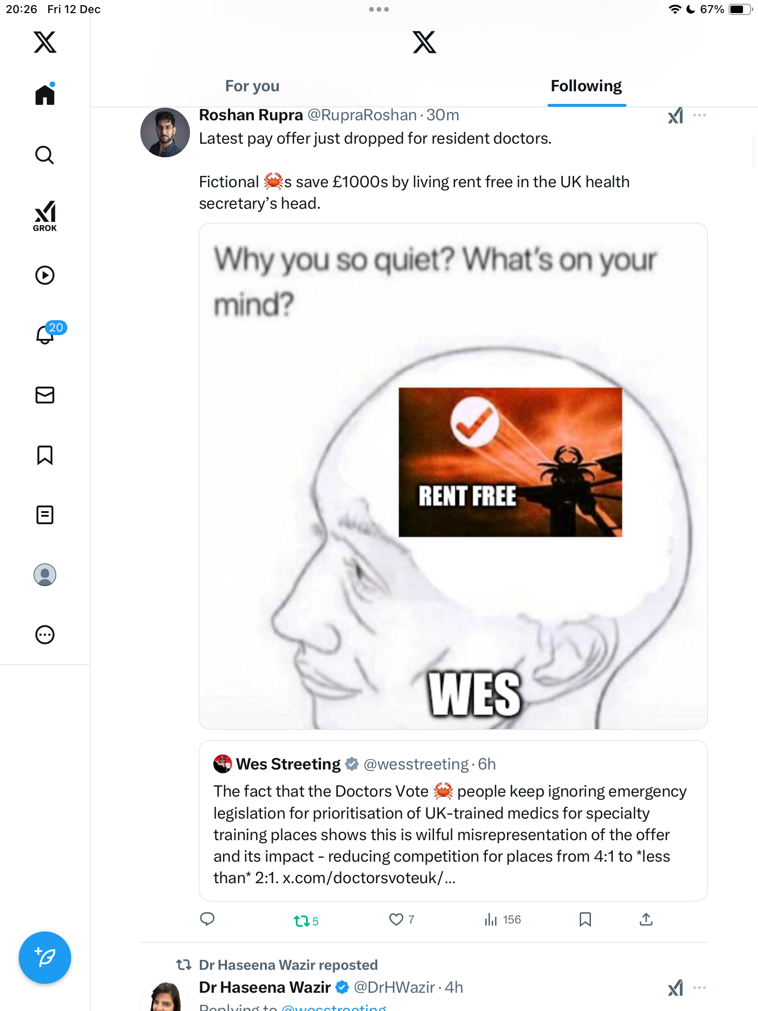Image resolution: width=758 pixels, height=1011 pixels.
Task: Open more options on Roshan Rupra's post
Action: pyautogui.click(x=700, y=115)
